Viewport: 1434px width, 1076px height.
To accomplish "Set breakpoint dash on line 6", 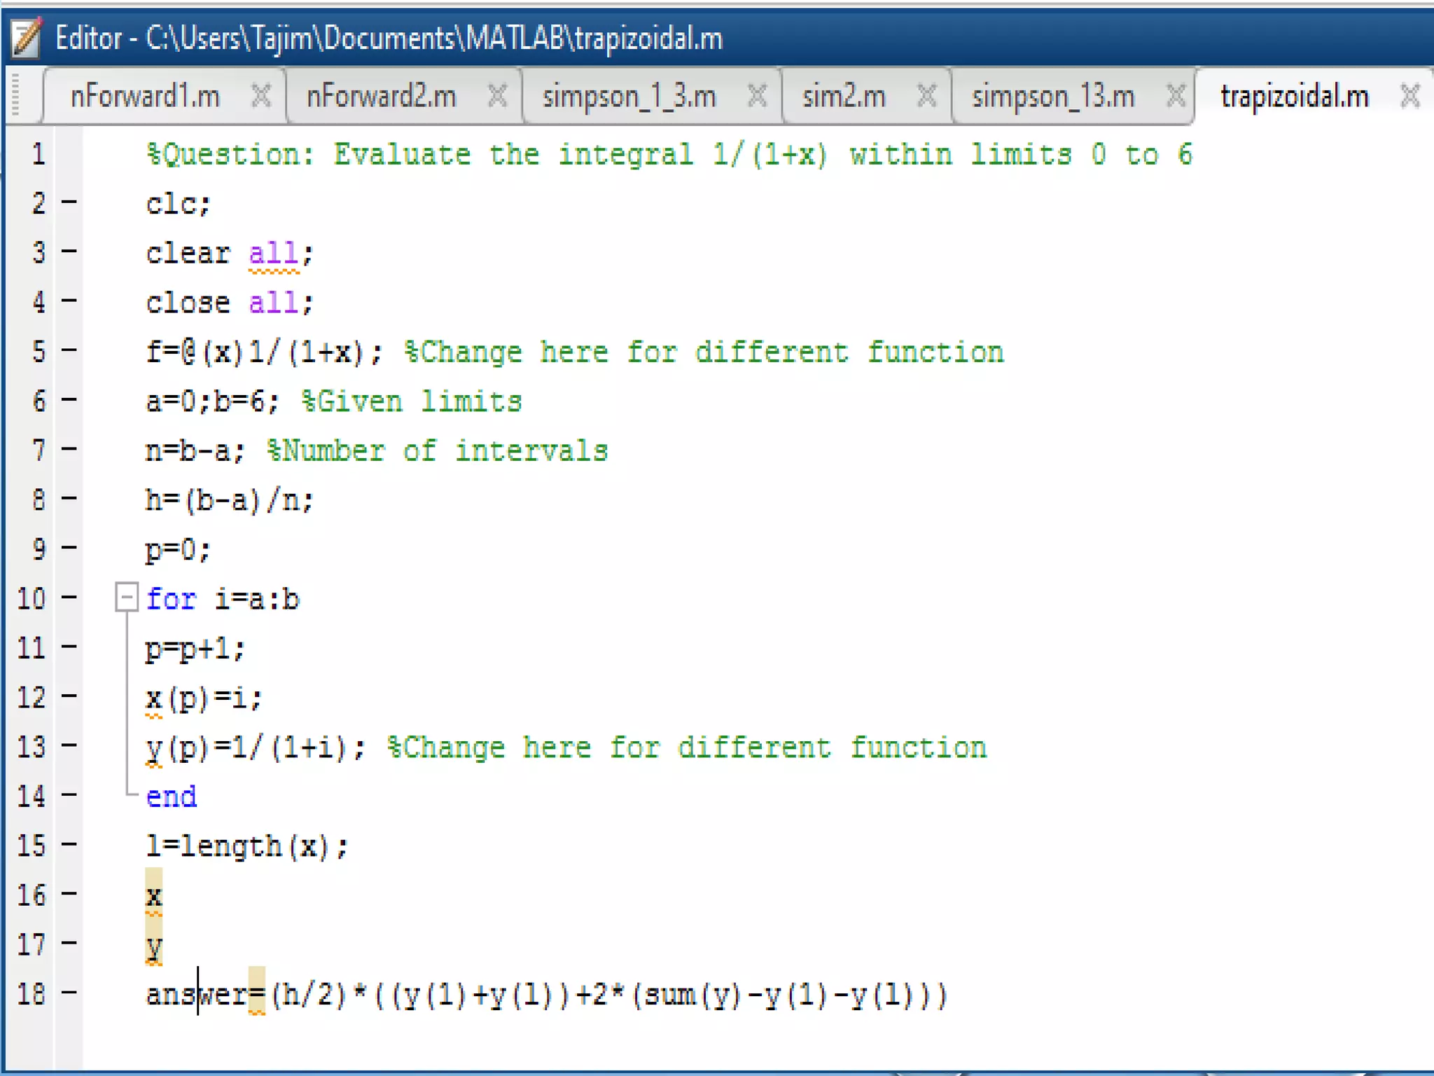I will tap(69, 399).
